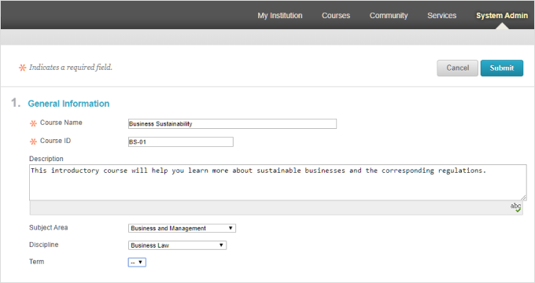Click in the Course Name field
The image size is (535, 283).
tap(232, 123)
